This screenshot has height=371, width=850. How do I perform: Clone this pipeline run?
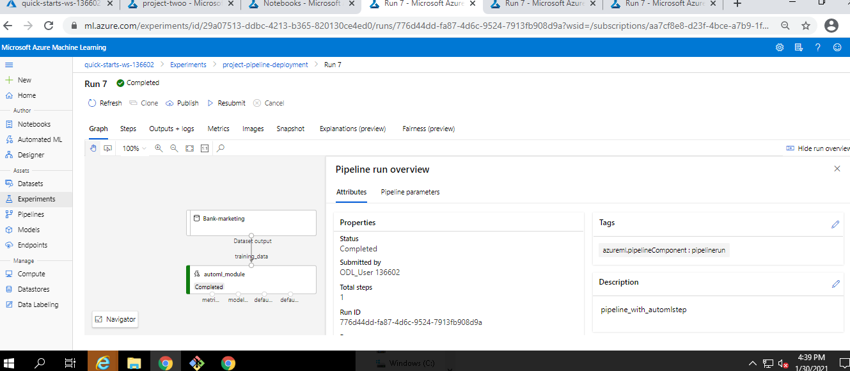[144, 103]
